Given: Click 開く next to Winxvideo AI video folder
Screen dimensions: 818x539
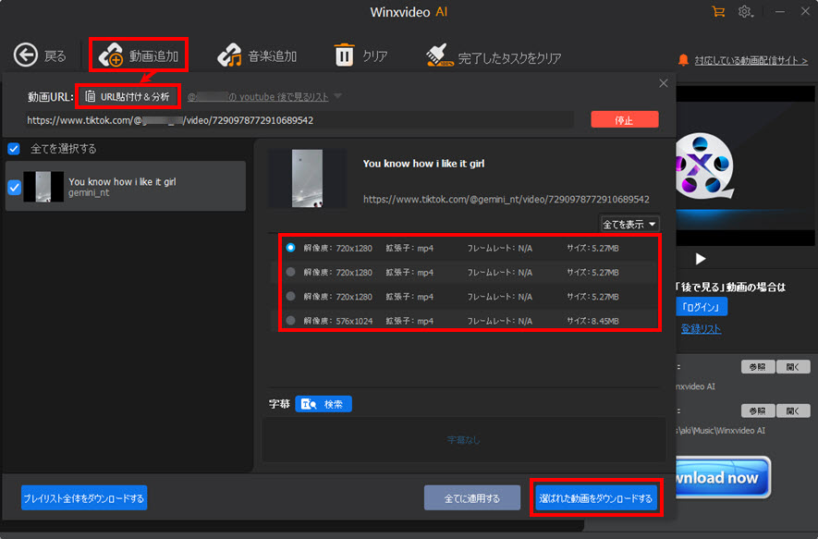Looking at the screenshot, I should click(793, 367).
